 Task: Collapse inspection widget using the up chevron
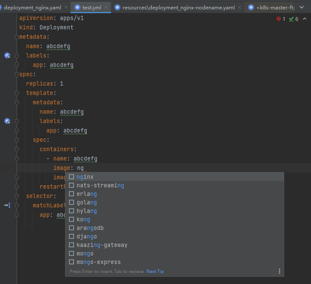pyautogui.click(x=305, y=19)
